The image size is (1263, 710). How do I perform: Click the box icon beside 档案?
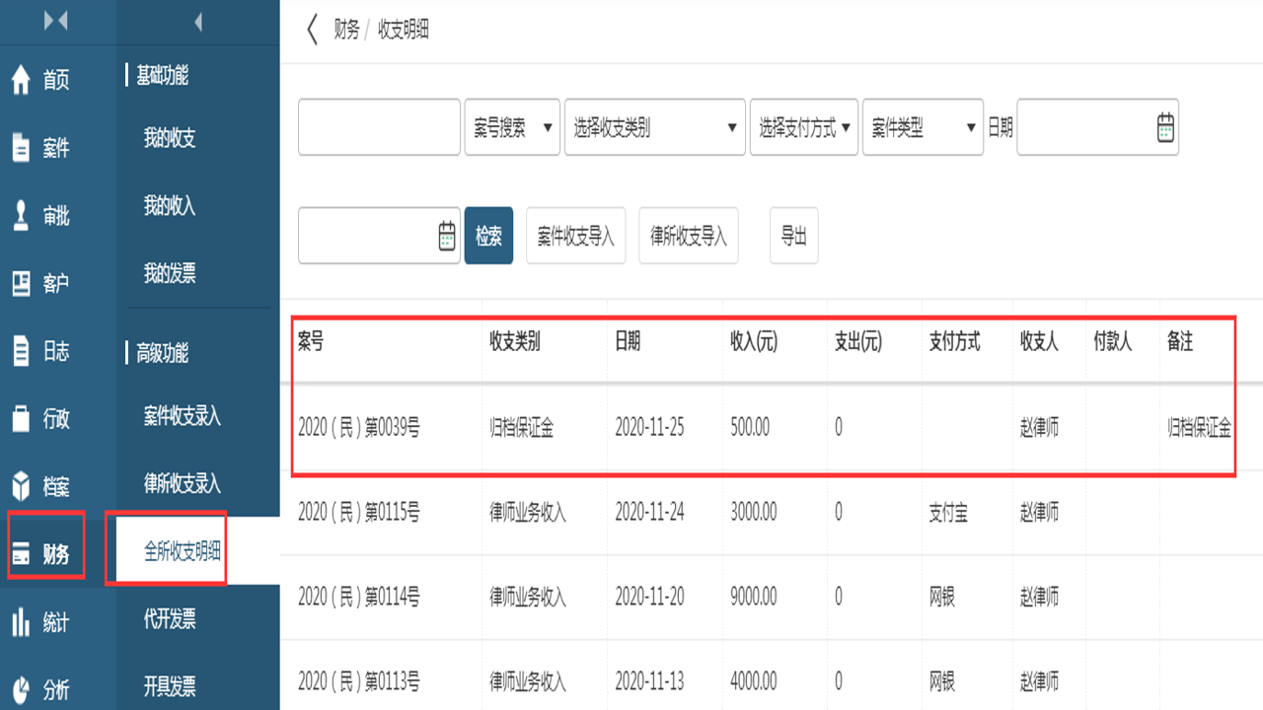click(x=21, y=486)
